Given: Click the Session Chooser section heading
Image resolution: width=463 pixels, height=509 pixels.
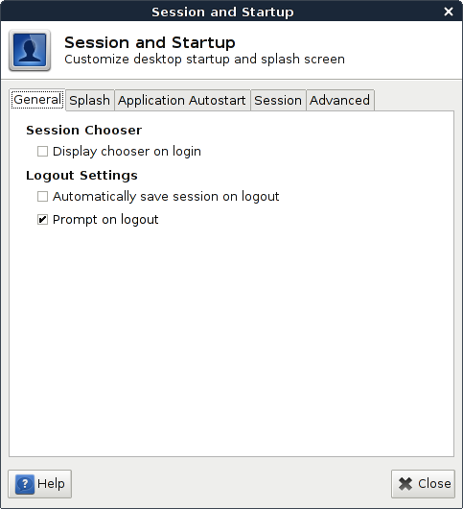Looking at the screenshot, I should 84,131.
